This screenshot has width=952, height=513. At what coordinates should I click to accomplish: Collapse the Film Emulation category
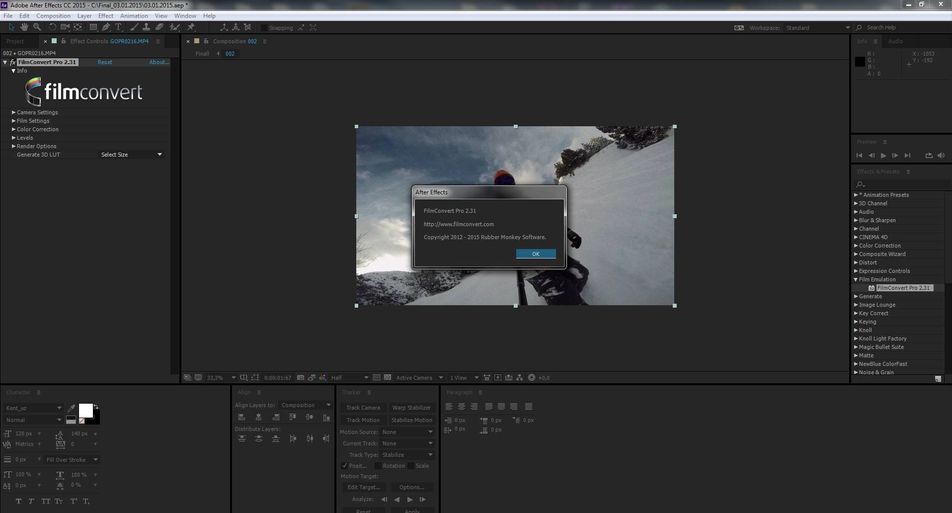click(x=856, y=279)
